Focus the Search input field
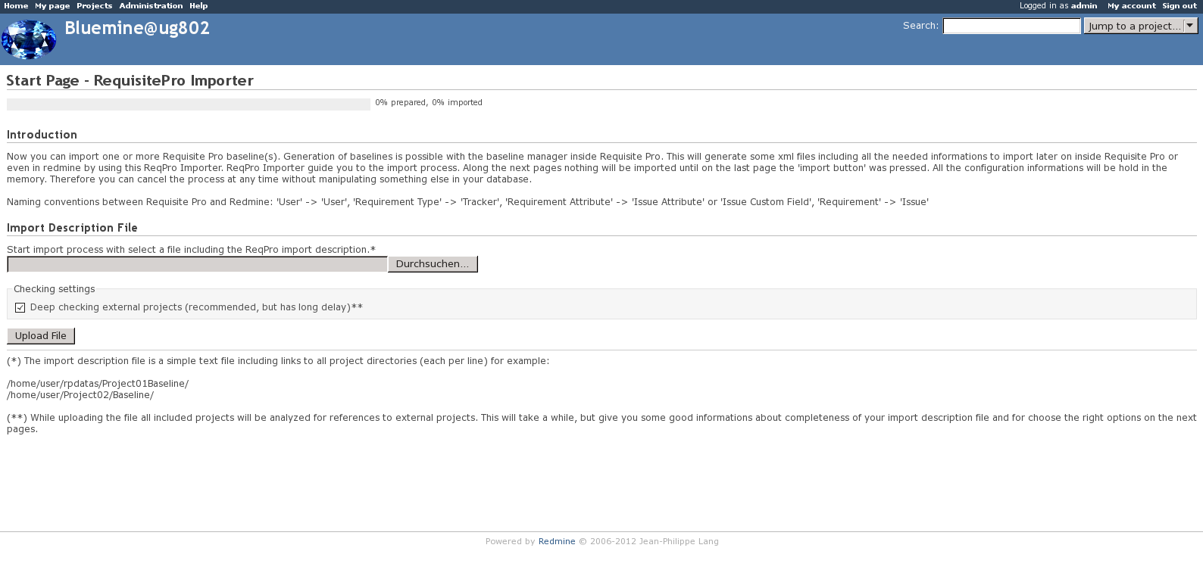The height and width of the screenshot is (576, 1203). click(1011, 26)
